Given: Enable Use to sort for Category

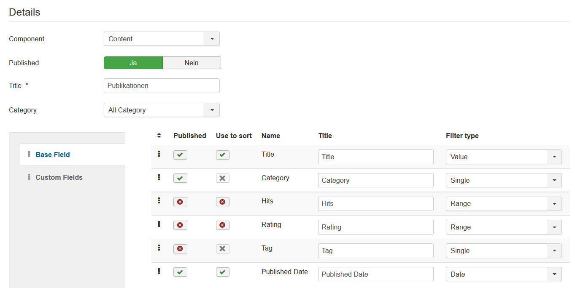Looking at the screenshot, I should click(222, 179).
